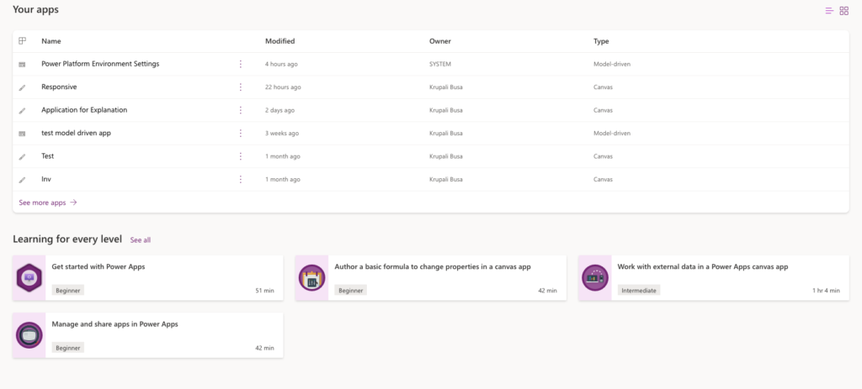862x389 pixels.
Task: Click model-driven icon for test model driven app
Action: click(x=22, y=134)
